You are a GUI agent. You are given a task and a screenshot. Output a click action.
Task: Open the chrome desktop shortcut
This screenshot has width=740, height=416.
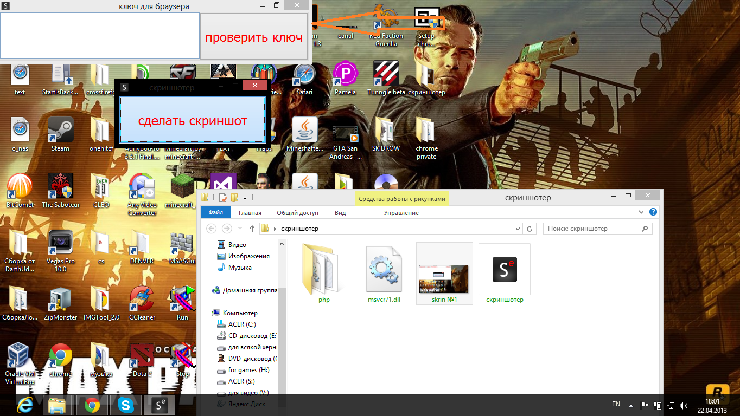[60, 360]
